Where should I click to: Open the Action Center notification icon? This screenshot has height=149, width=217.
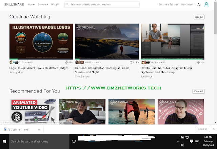coord(192,141)
